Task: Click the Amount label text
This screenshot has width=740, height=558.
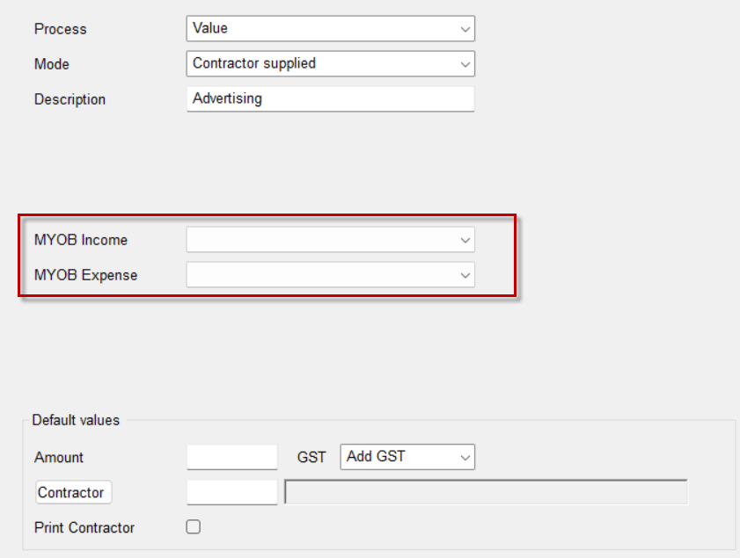Action: tap(59, 457)
